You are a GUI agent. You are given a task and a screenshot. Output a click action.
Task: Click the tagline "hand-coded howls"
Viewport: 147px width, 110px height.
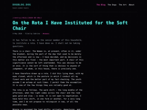pyautogui.click(x=20, y=8)
